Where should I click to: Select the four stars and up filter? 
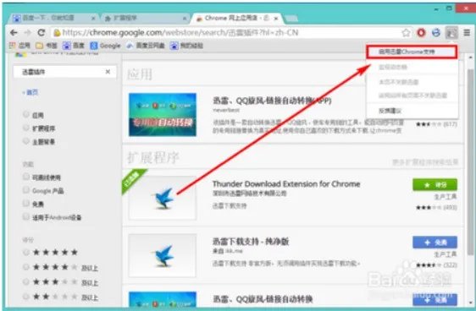(26, 267)
